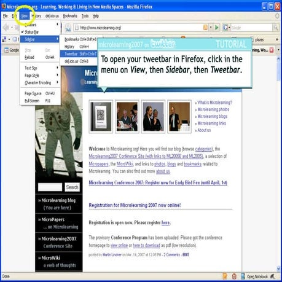Open the Microlearning blogs link
This screenshot has width=282, height=282.
212,116
